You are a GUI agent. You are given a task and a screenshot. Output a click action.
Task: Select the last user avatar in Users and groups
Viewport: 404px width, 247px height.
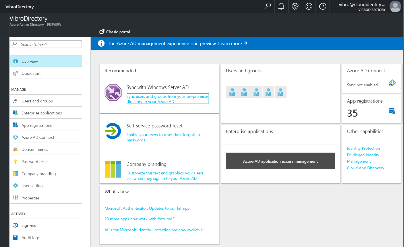(x=280, y=92)
